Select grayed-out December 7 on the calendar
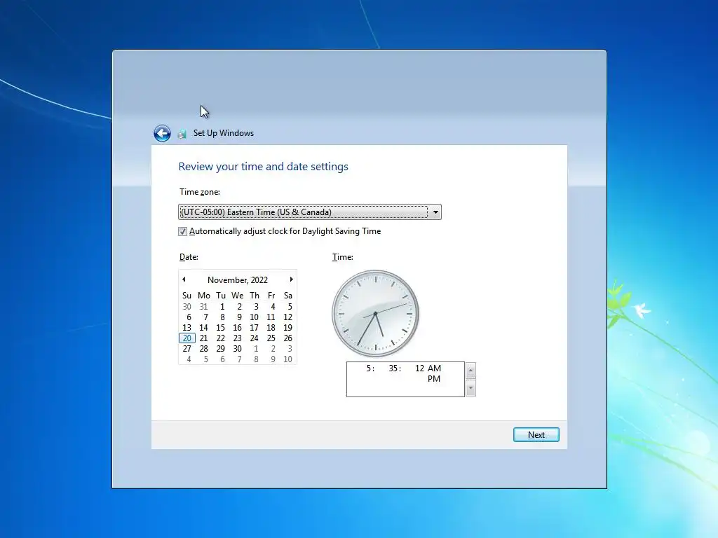 pos(239,359)
